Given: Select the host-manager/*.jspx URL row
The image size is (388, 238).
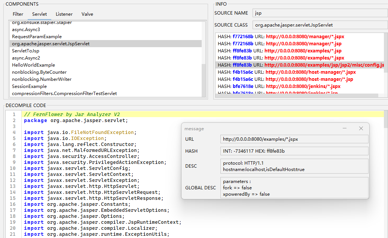Looking at the screenshot, I should tap(287, 72).
